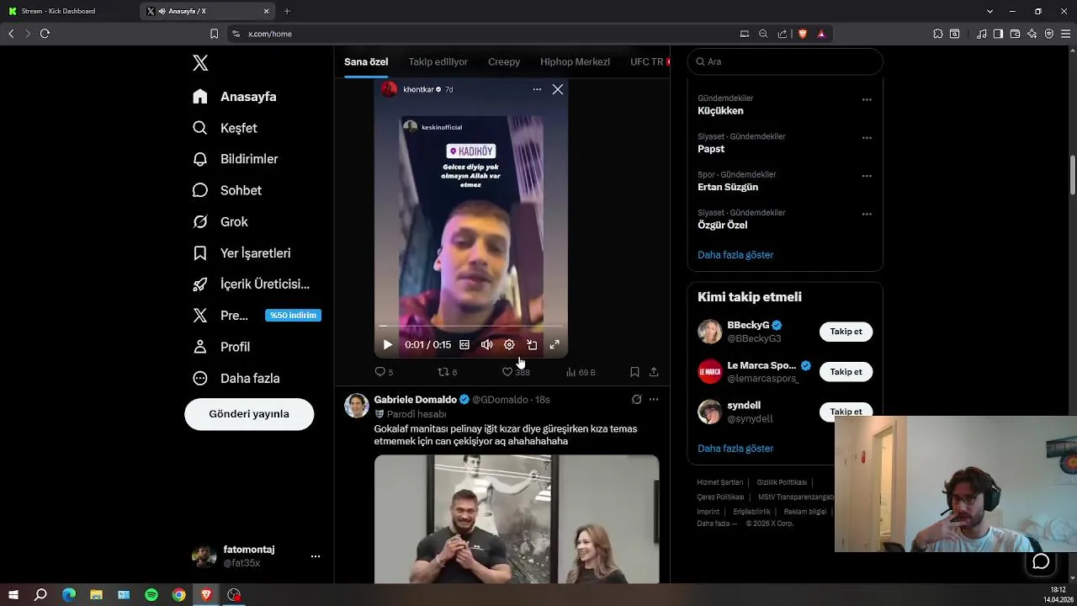Open Sohbet messages
Image resolution: width=1077 pixels, height=606 pixels.
[227, 190]
